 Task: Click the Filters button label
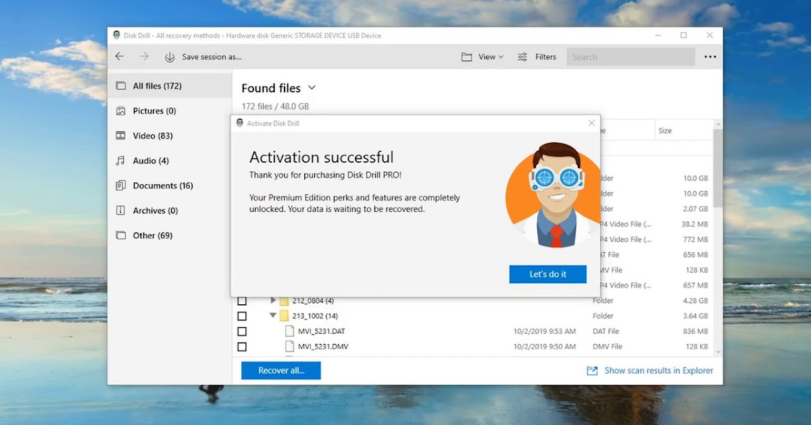tap(545, 57)
